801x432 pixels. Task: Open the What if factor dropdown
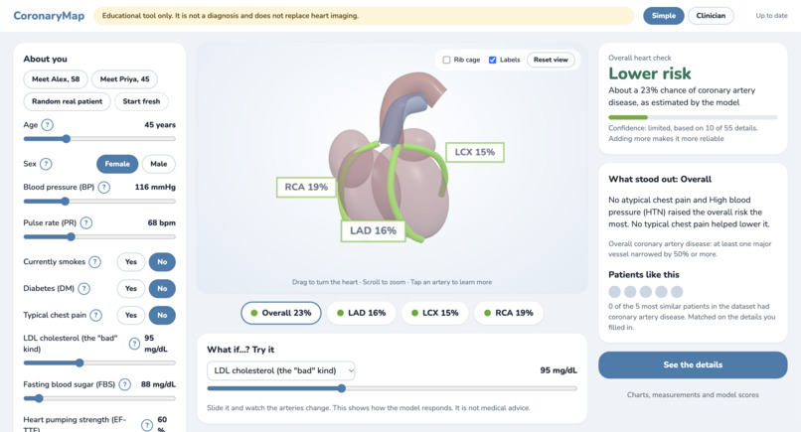click(x=281, y=370)
